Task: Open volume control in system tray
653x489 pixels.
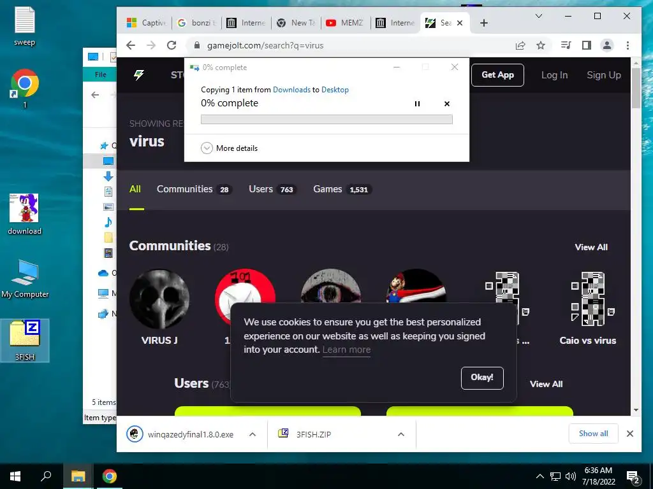Action: click(571, 476)
